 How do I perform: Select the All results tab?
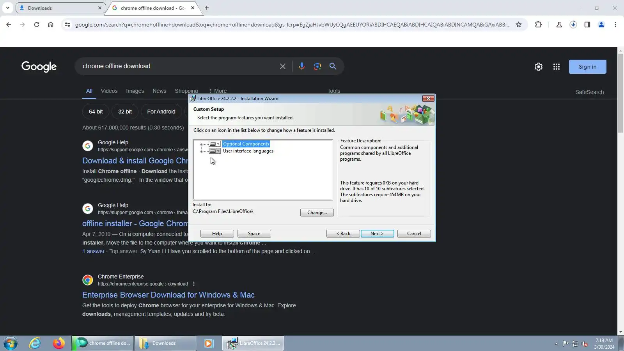click(89, 91)
